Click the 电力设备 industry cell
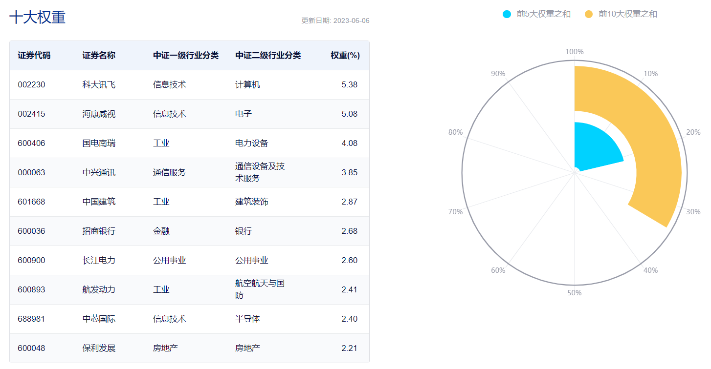Viewport: 711px width, 369px height. 252,143
